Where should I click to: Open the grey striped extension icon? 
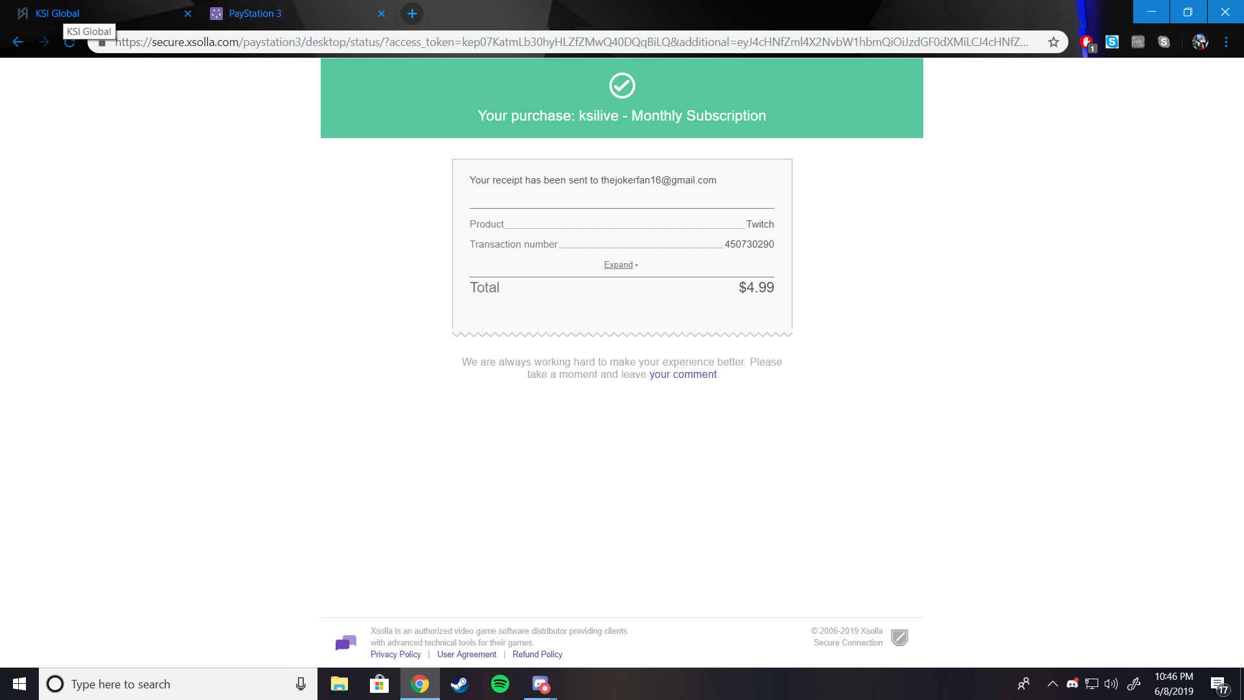(x=1138, y=42)
